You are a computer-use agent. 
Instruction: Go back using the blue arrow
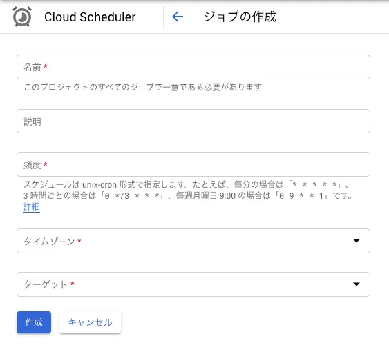coord(178,17)
